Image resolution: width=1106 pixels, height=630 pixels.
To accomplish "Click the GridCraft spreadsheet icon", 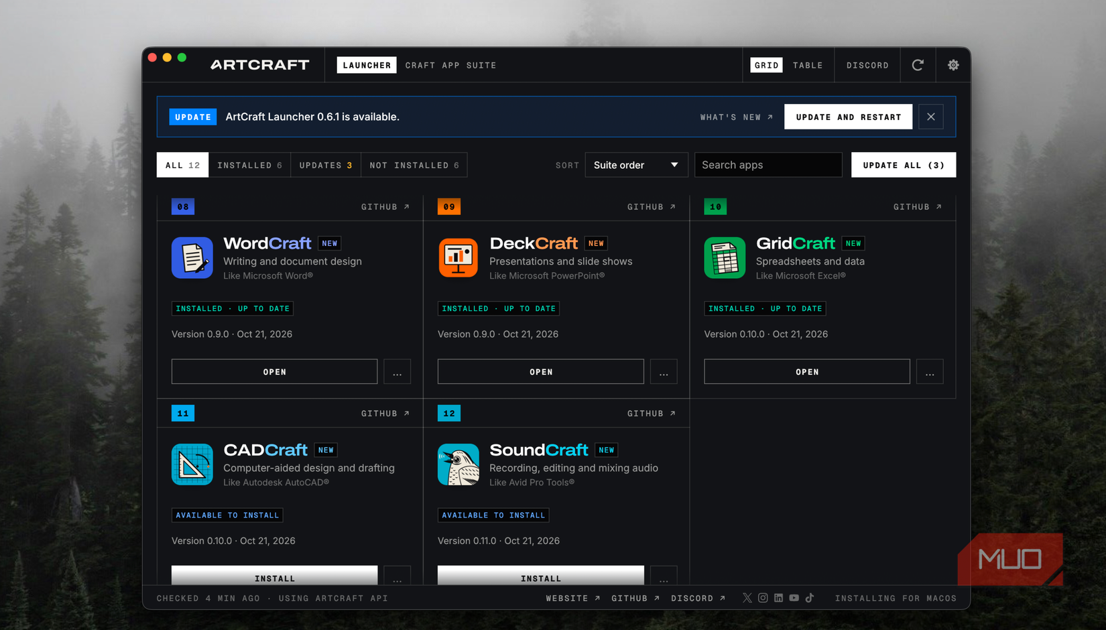I will 725,257.
